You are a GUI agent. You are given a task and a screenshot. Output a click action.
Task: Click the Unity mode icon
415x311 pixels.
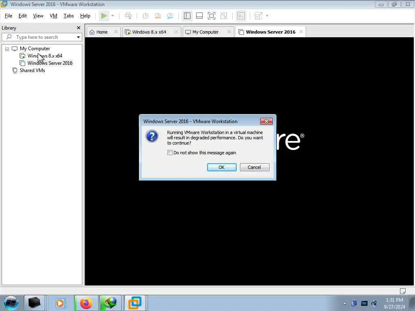pos(224,16)
